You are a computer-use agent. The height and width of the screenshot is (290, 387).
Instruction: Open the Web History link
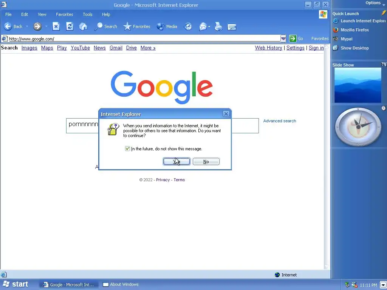point(269,48)
